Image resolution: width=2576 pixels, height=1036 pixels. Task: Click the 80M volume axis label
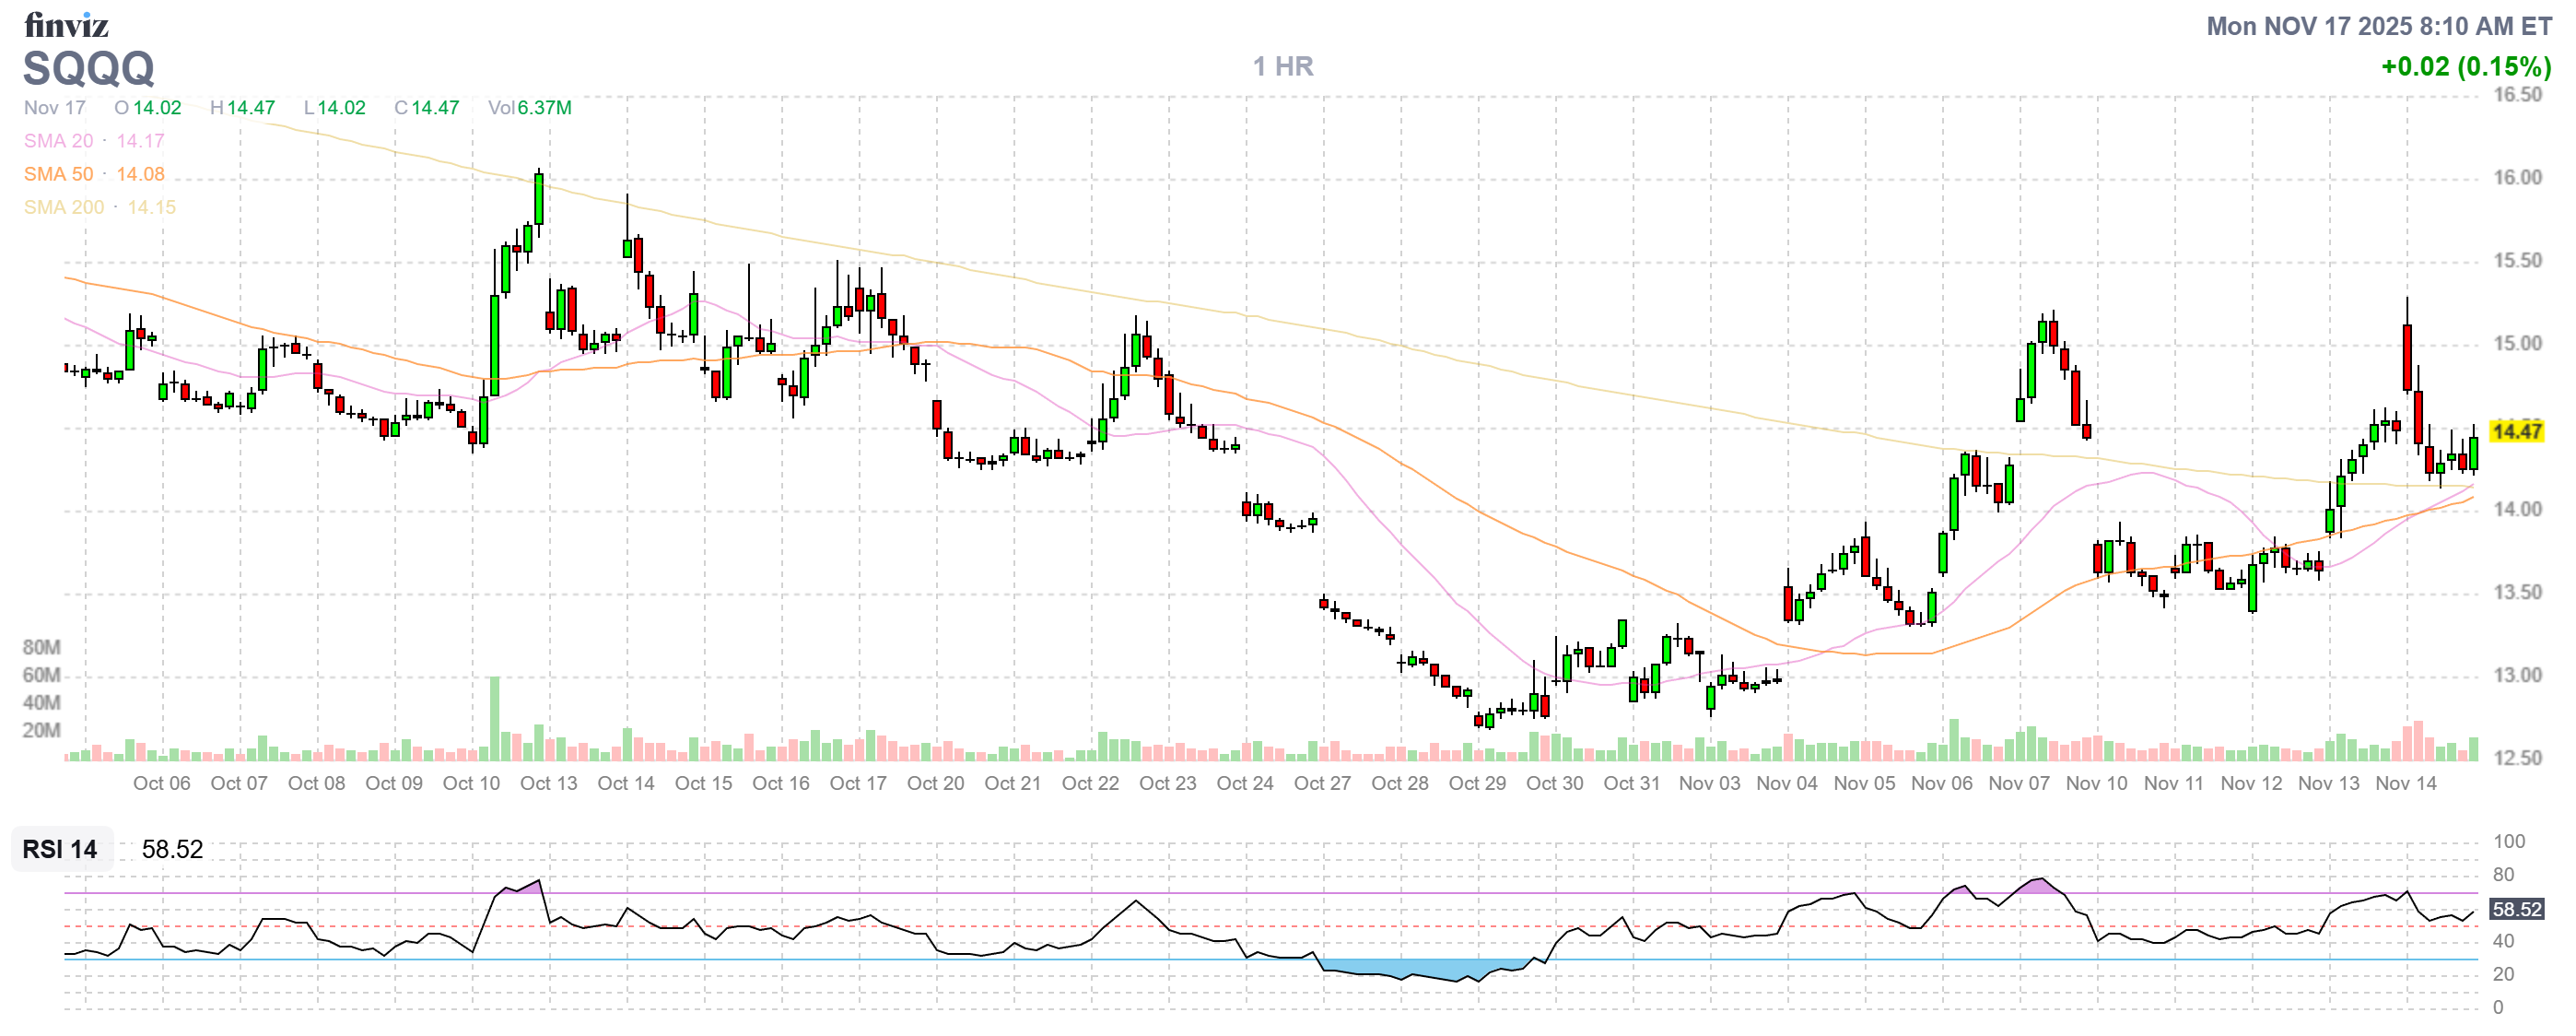point(41,647)
